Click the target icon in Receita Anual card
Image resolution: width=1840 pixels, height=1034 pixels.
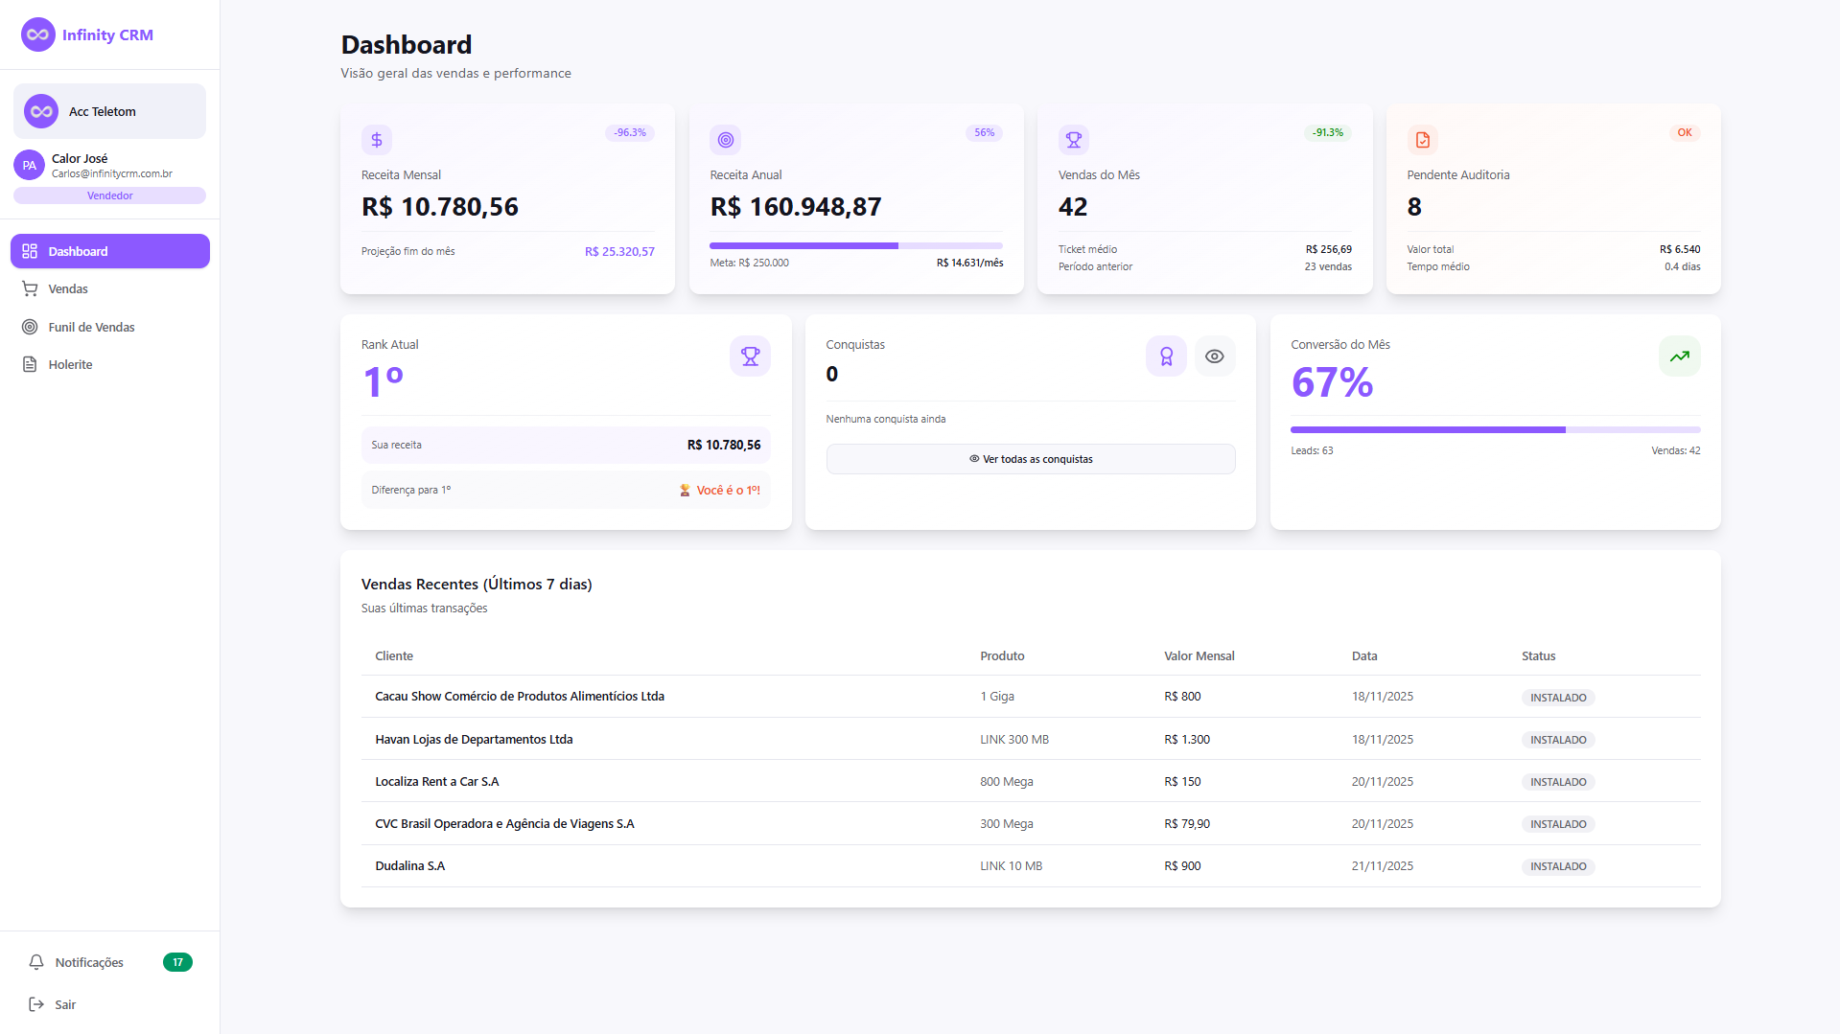pyautogui.click(x=726, y=140)
